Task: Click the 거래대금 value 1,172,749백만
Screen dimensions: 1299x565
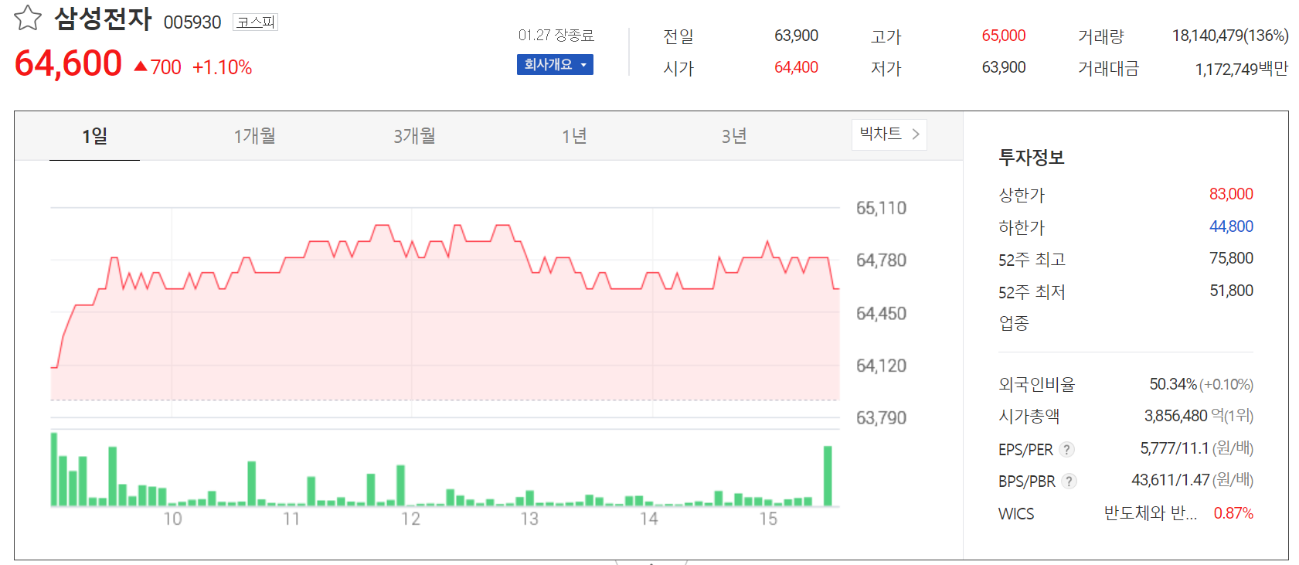Action: point(1242,69)
